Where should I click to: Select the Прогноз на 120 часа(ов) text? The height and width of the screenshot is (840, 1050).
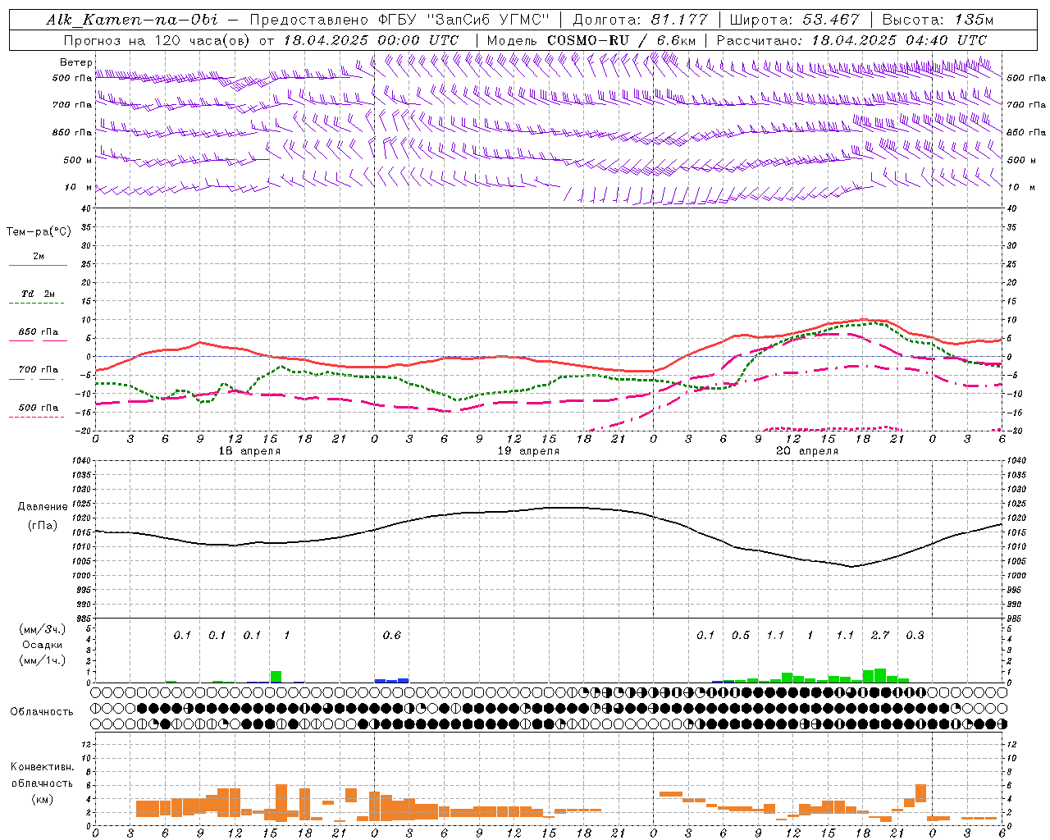pos(157,40)
